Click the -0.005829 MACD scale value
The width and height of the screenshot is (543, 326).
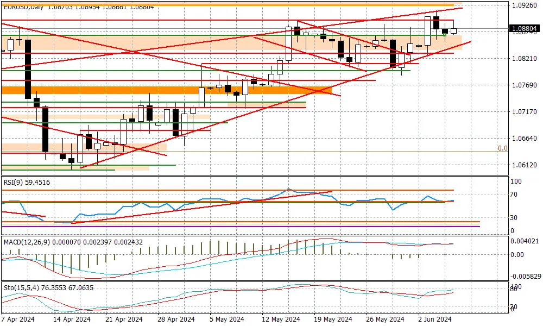525,276
